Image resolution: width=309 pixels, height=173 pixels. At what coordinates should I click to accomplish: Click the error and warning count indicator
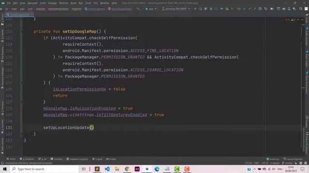pyautogui.click(x=290, y=20)
